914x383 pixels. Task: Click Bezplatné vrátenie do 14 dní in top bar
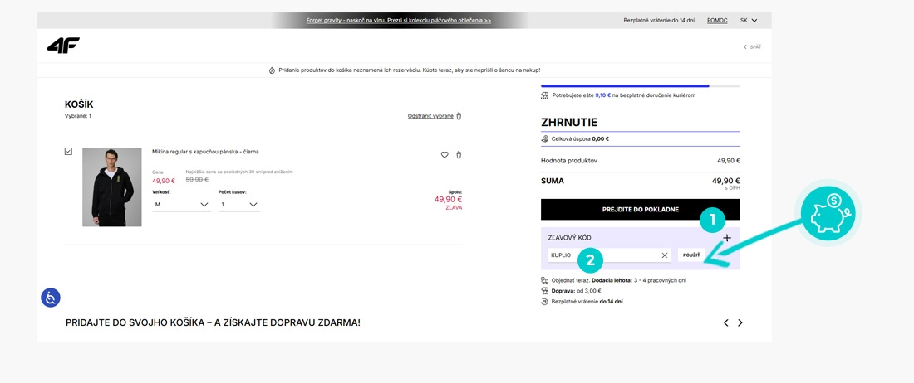(659, 21)
